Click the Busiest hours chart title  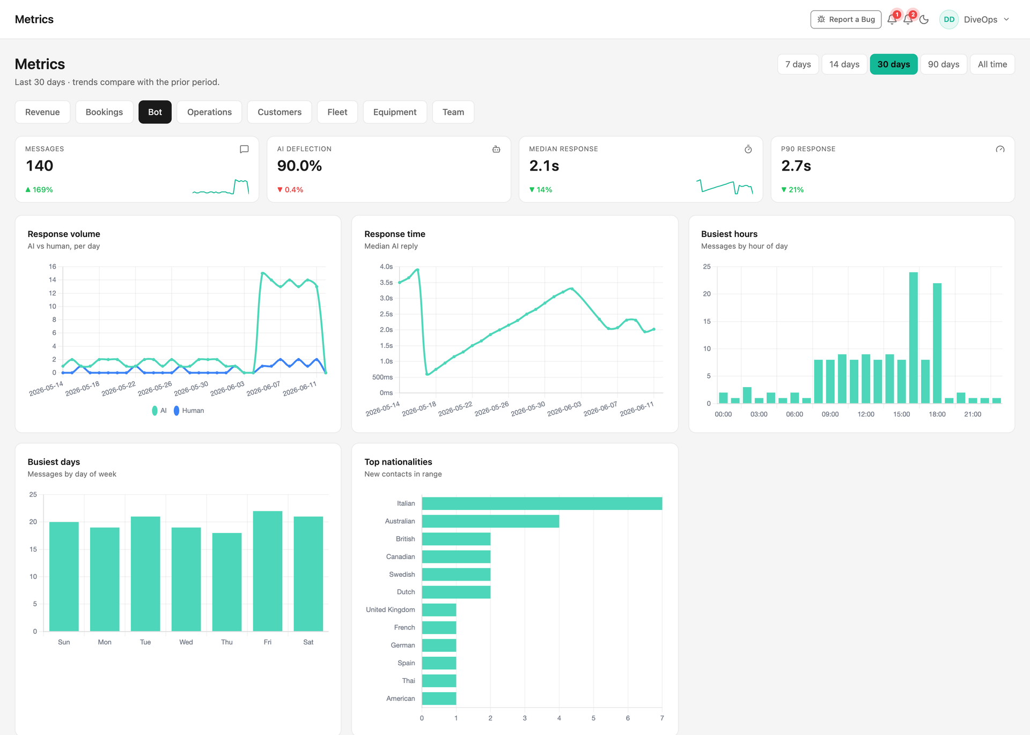[x=729, y=234]
